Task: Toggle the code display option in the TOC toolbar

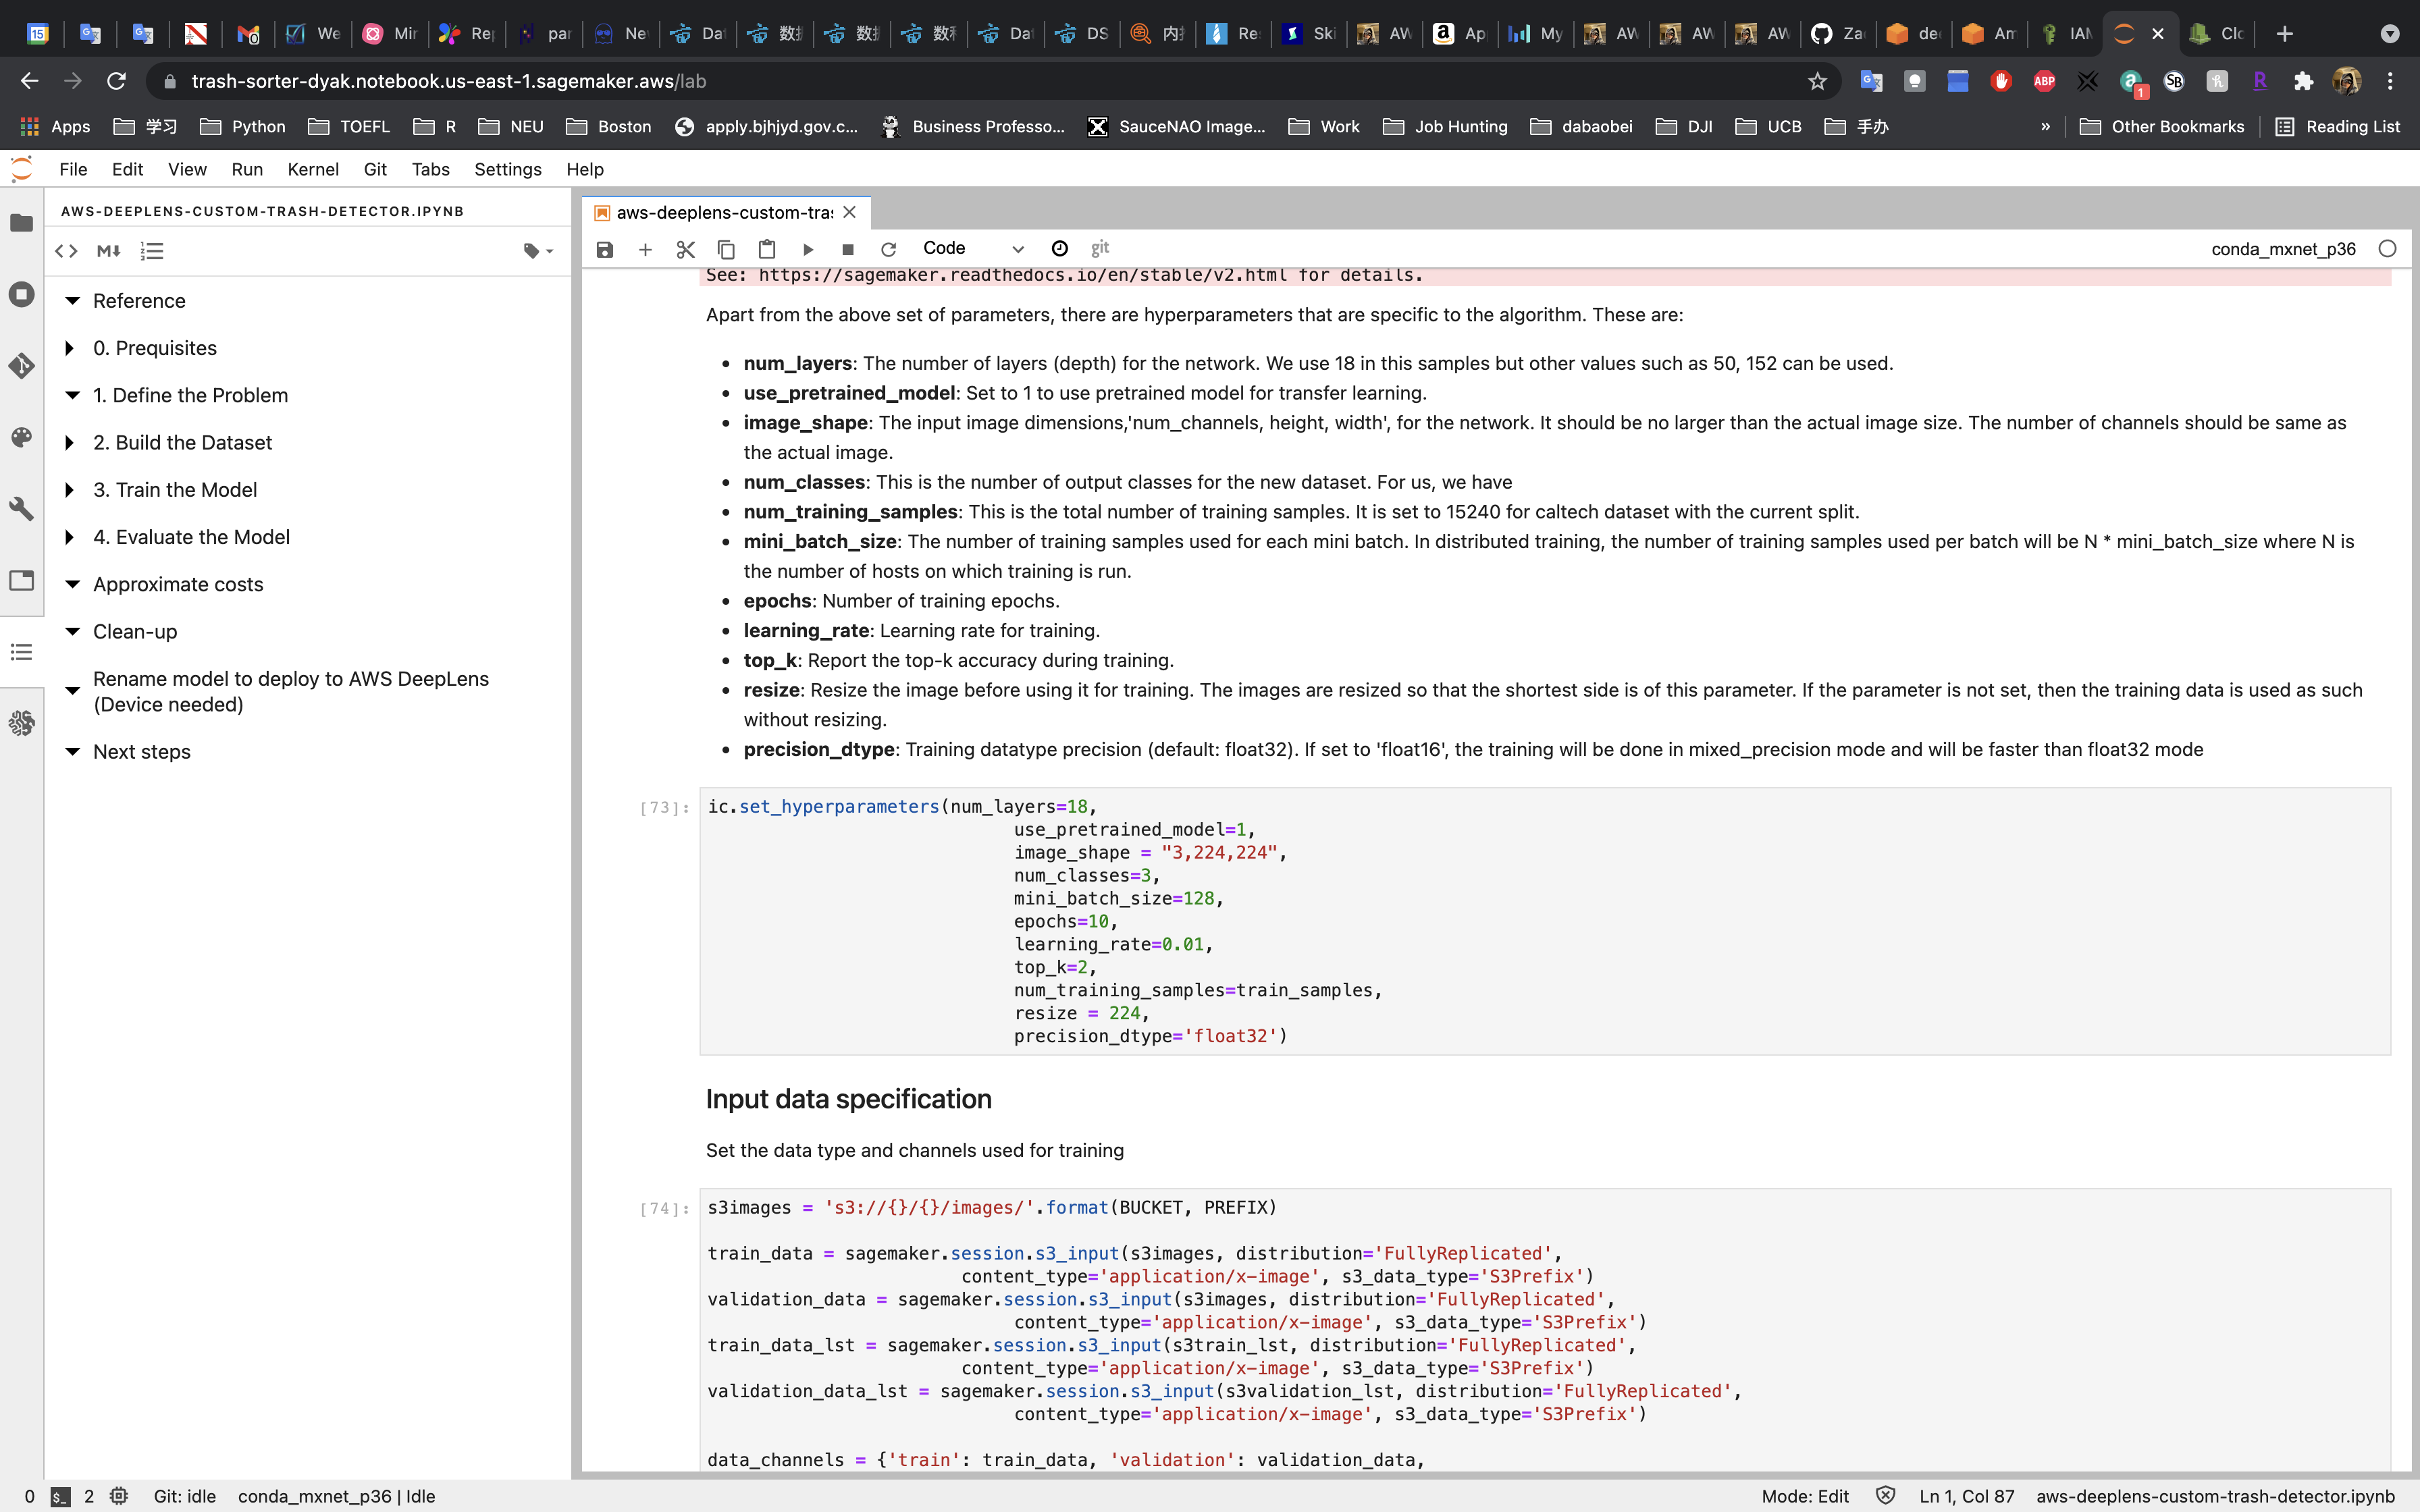Action: pyautogui.click(x=66, y=251)
